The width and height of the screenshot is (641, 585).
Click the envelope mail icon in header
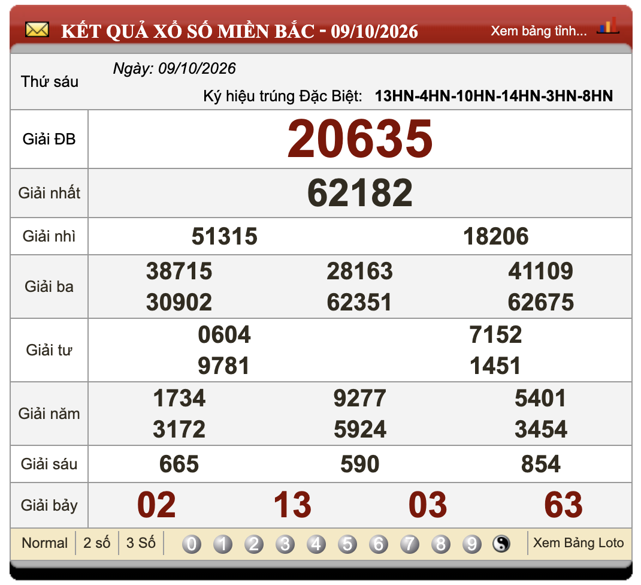(x=37, y=30)
